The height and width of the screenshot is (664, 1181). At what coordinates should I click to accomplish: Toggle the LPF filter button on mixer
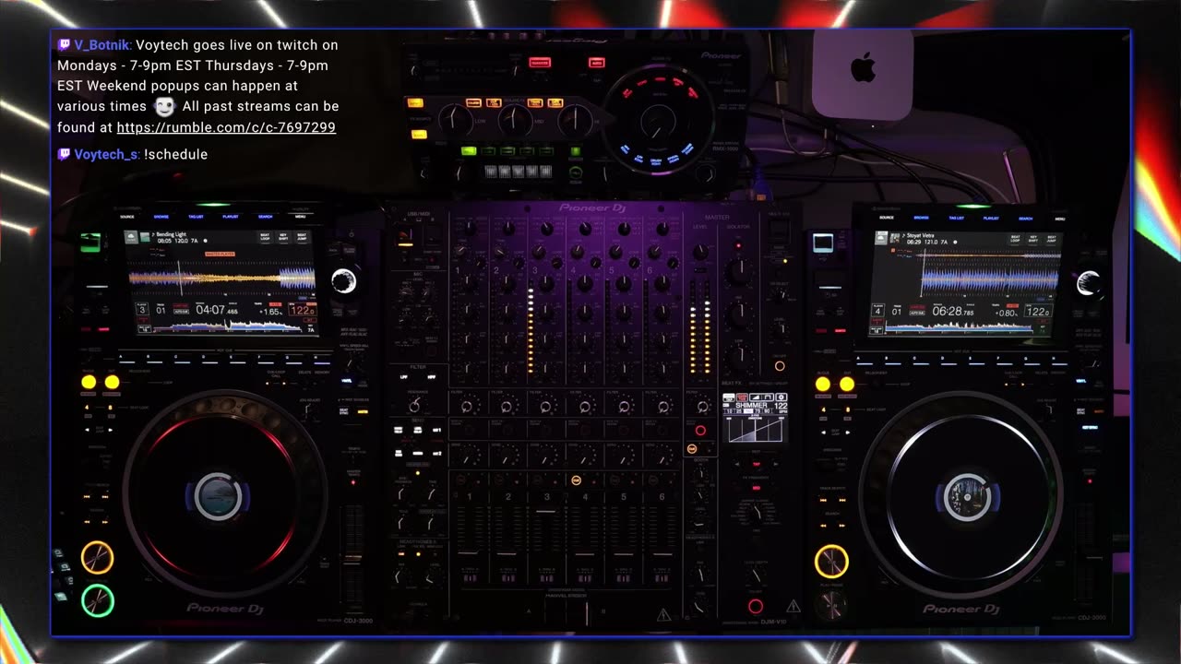point(403,377)
